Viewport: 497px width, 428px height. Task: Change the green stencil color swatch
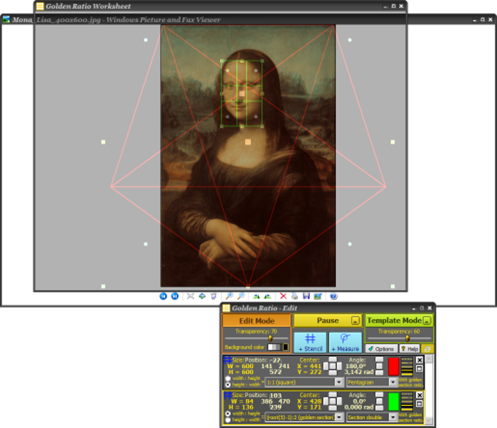tap(393, 402)
